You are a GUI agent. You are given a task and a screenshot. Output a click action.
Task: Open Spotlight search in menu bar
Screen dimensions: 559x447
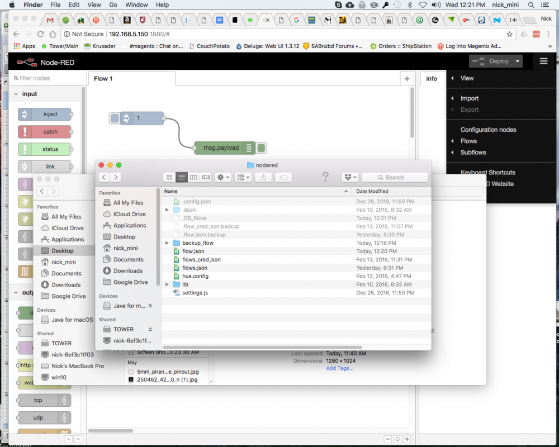pyautogui.click(x=531, y=5)
